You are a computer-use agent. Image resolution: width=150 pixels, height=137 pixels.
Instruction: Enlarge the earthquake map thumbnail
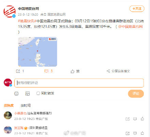click(x=37, y=52)
